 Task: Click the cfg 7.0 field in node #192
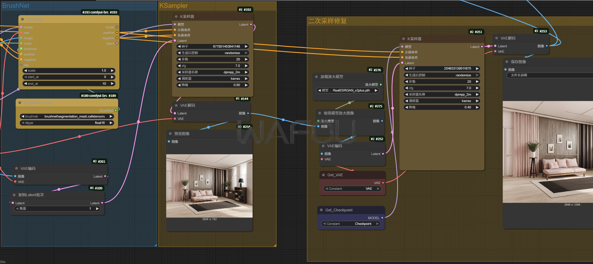[213, 66]
